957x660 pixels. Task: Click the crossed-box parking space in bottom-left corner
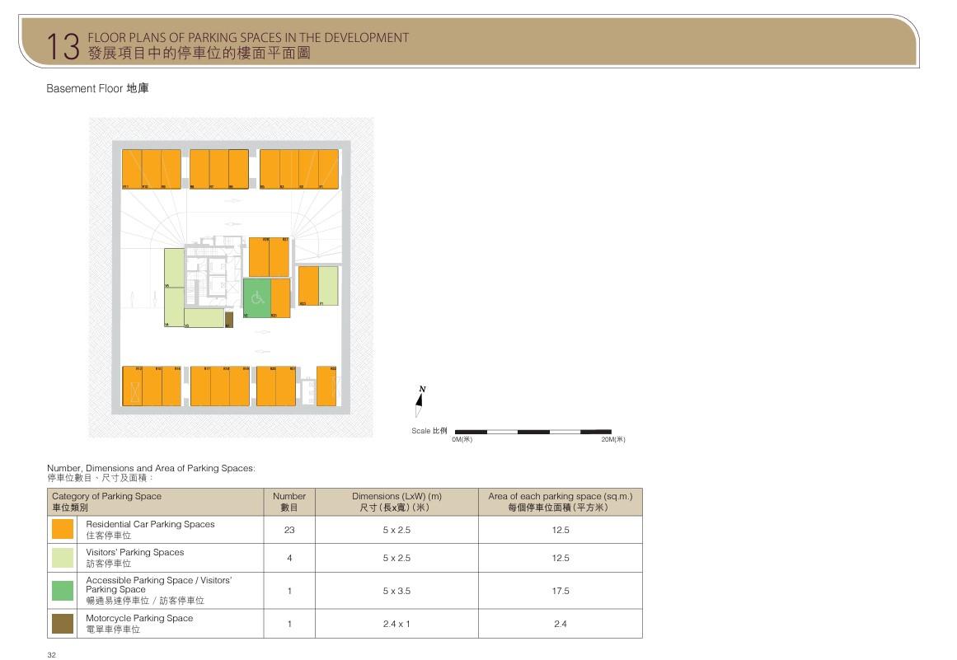132,386
